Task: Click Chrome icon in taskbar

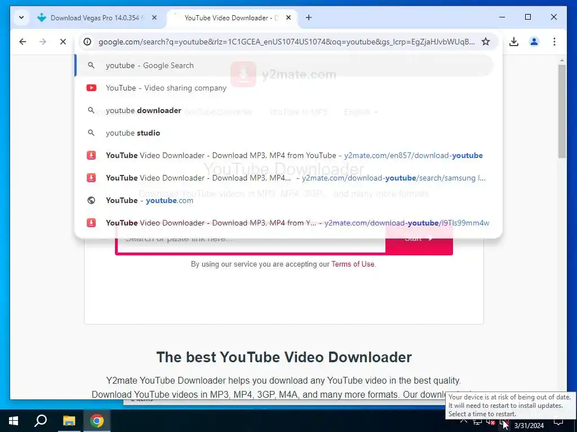Action: point(97,421)
